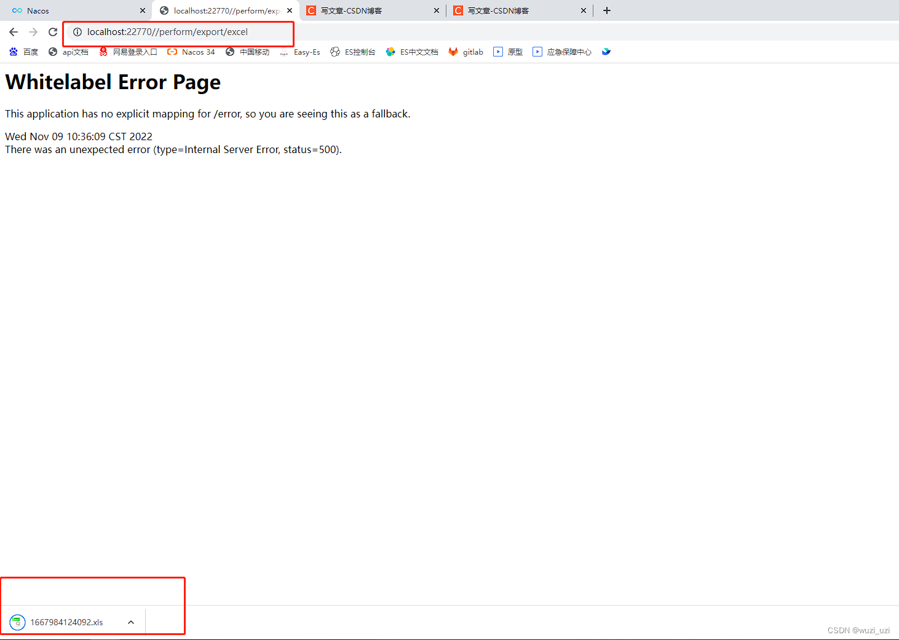Expand the download options chevron for 1667984124092.xls
Image resolution: width=899 pixels, height=640 pixels.
coord(131,622)
